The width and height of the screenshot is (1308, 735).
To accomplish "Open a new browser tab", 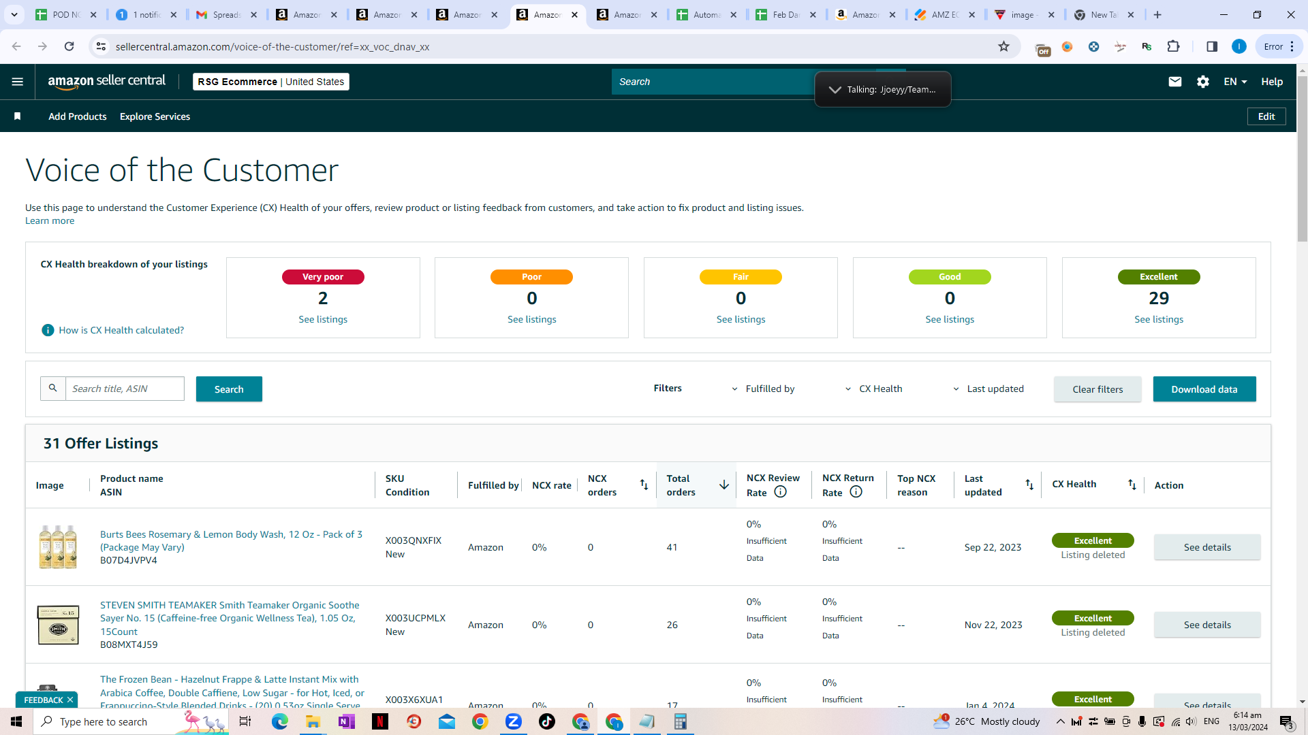I will click(1157, 14).
